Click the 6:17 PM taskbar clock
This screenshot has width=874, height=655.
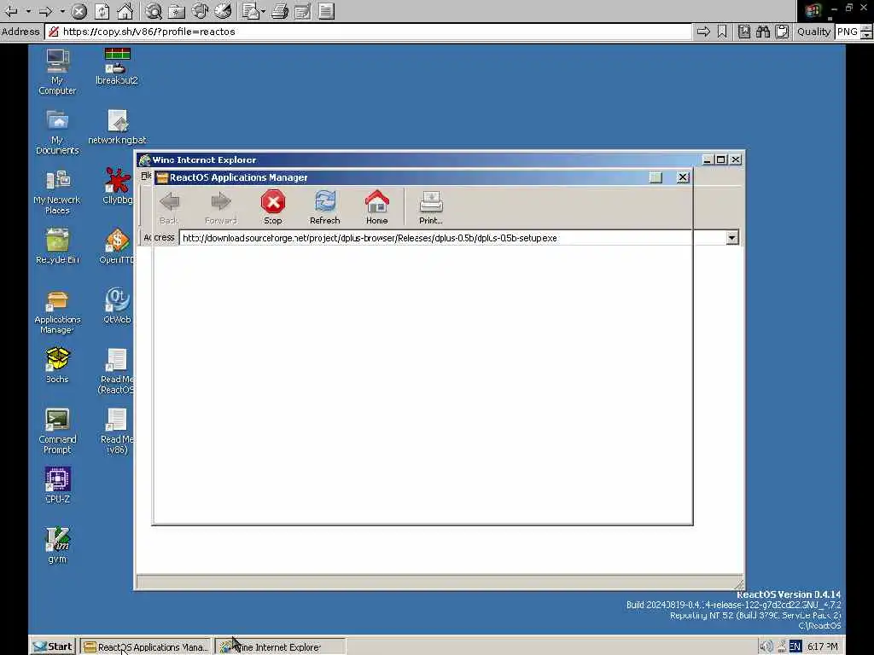(x=823, y=646)
